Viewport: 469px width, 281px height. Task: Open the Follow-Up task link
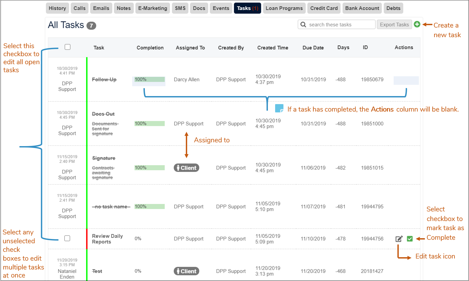pyautogui.click(x=104, y=79)
